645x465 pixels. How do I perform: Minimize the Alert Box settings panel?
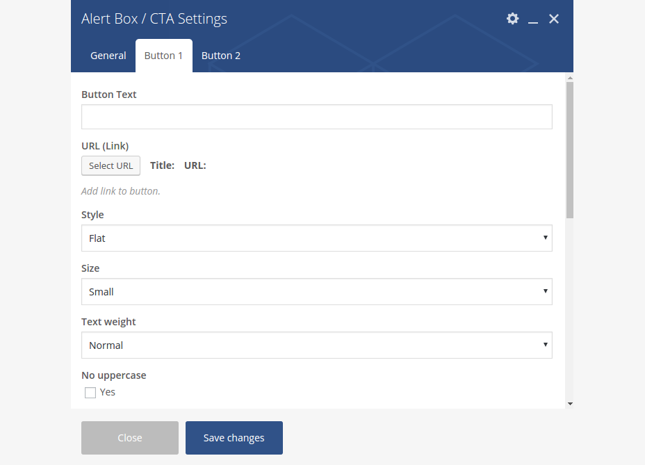coord(533,19)
